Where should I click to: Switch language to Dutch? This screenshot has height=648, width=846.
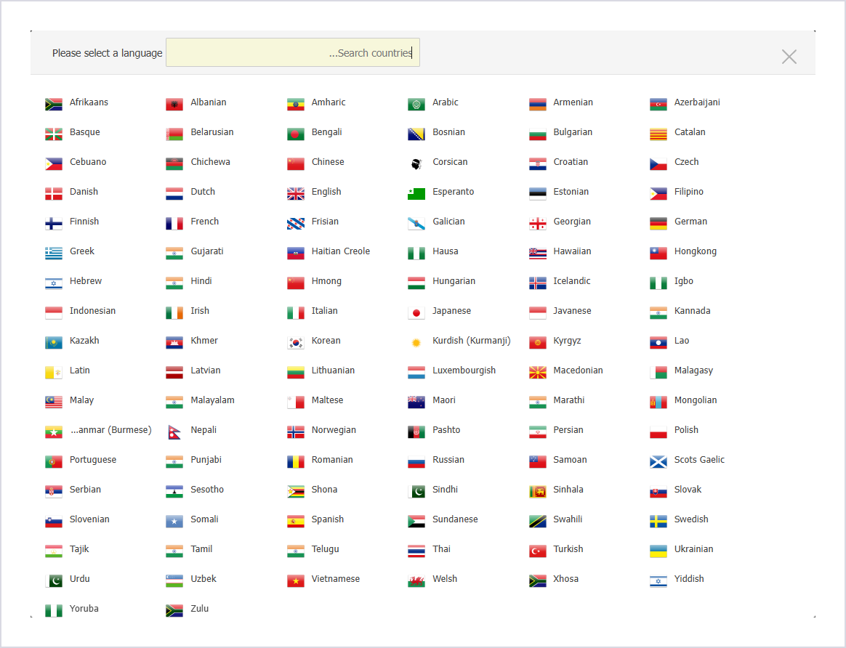point(203,191)
